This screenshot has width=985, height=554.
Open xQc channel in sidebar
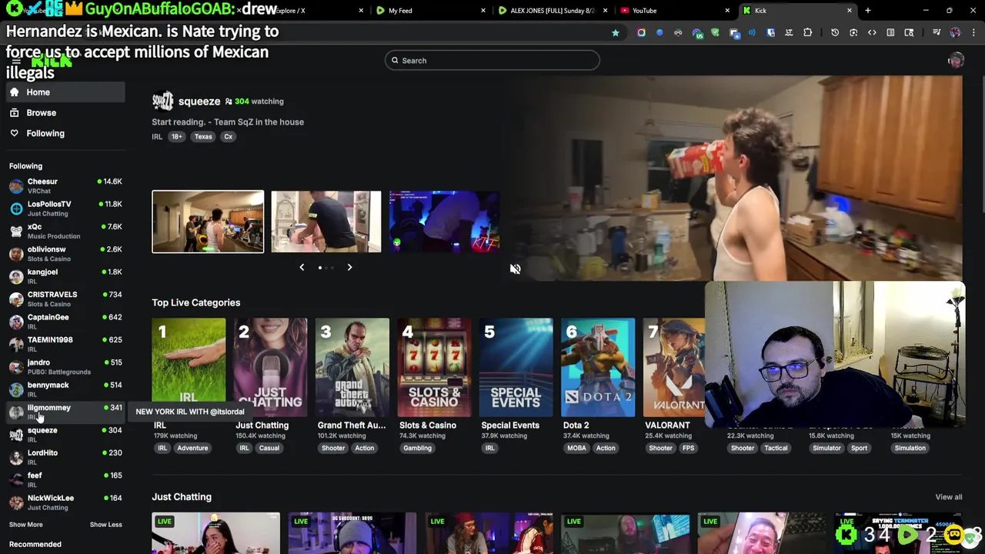click(65, 231)
